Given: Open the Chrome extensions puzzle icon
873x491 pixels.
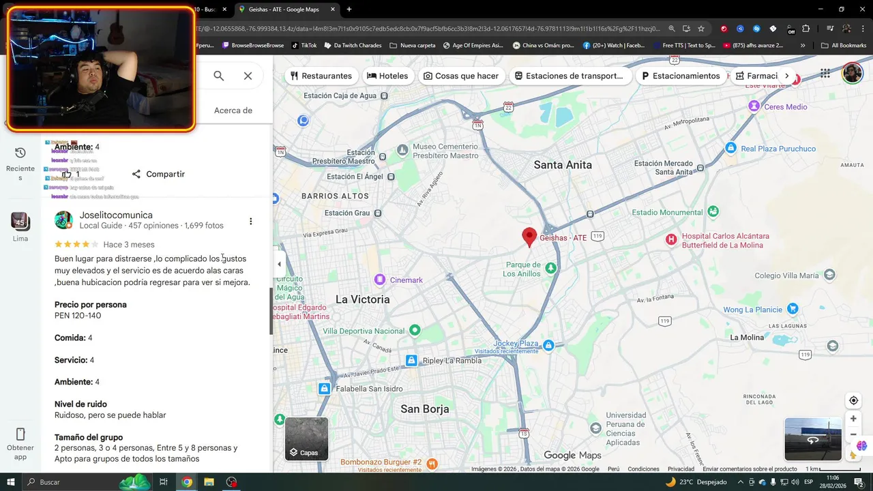Looking at the screenshot, I should [x=805, y=29].
